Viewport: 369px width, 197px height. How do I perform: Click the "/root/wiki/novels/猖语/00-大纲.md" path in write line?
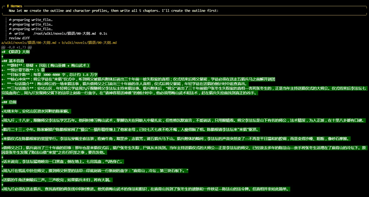[64, 33]
